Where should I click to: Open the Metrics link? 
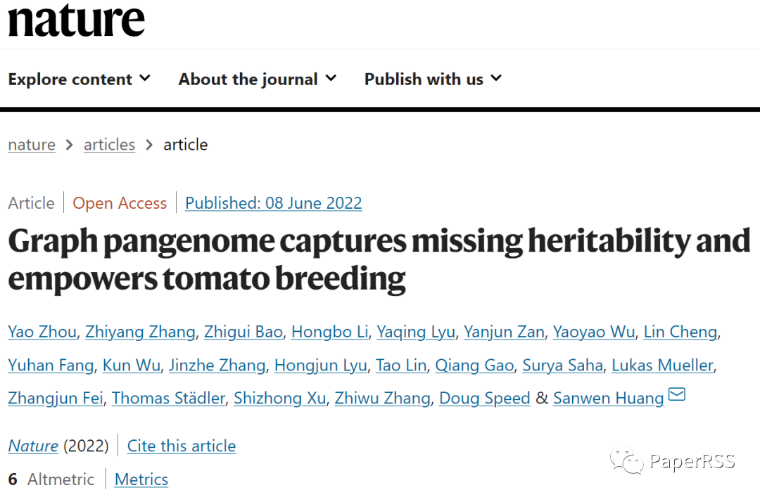141,479
